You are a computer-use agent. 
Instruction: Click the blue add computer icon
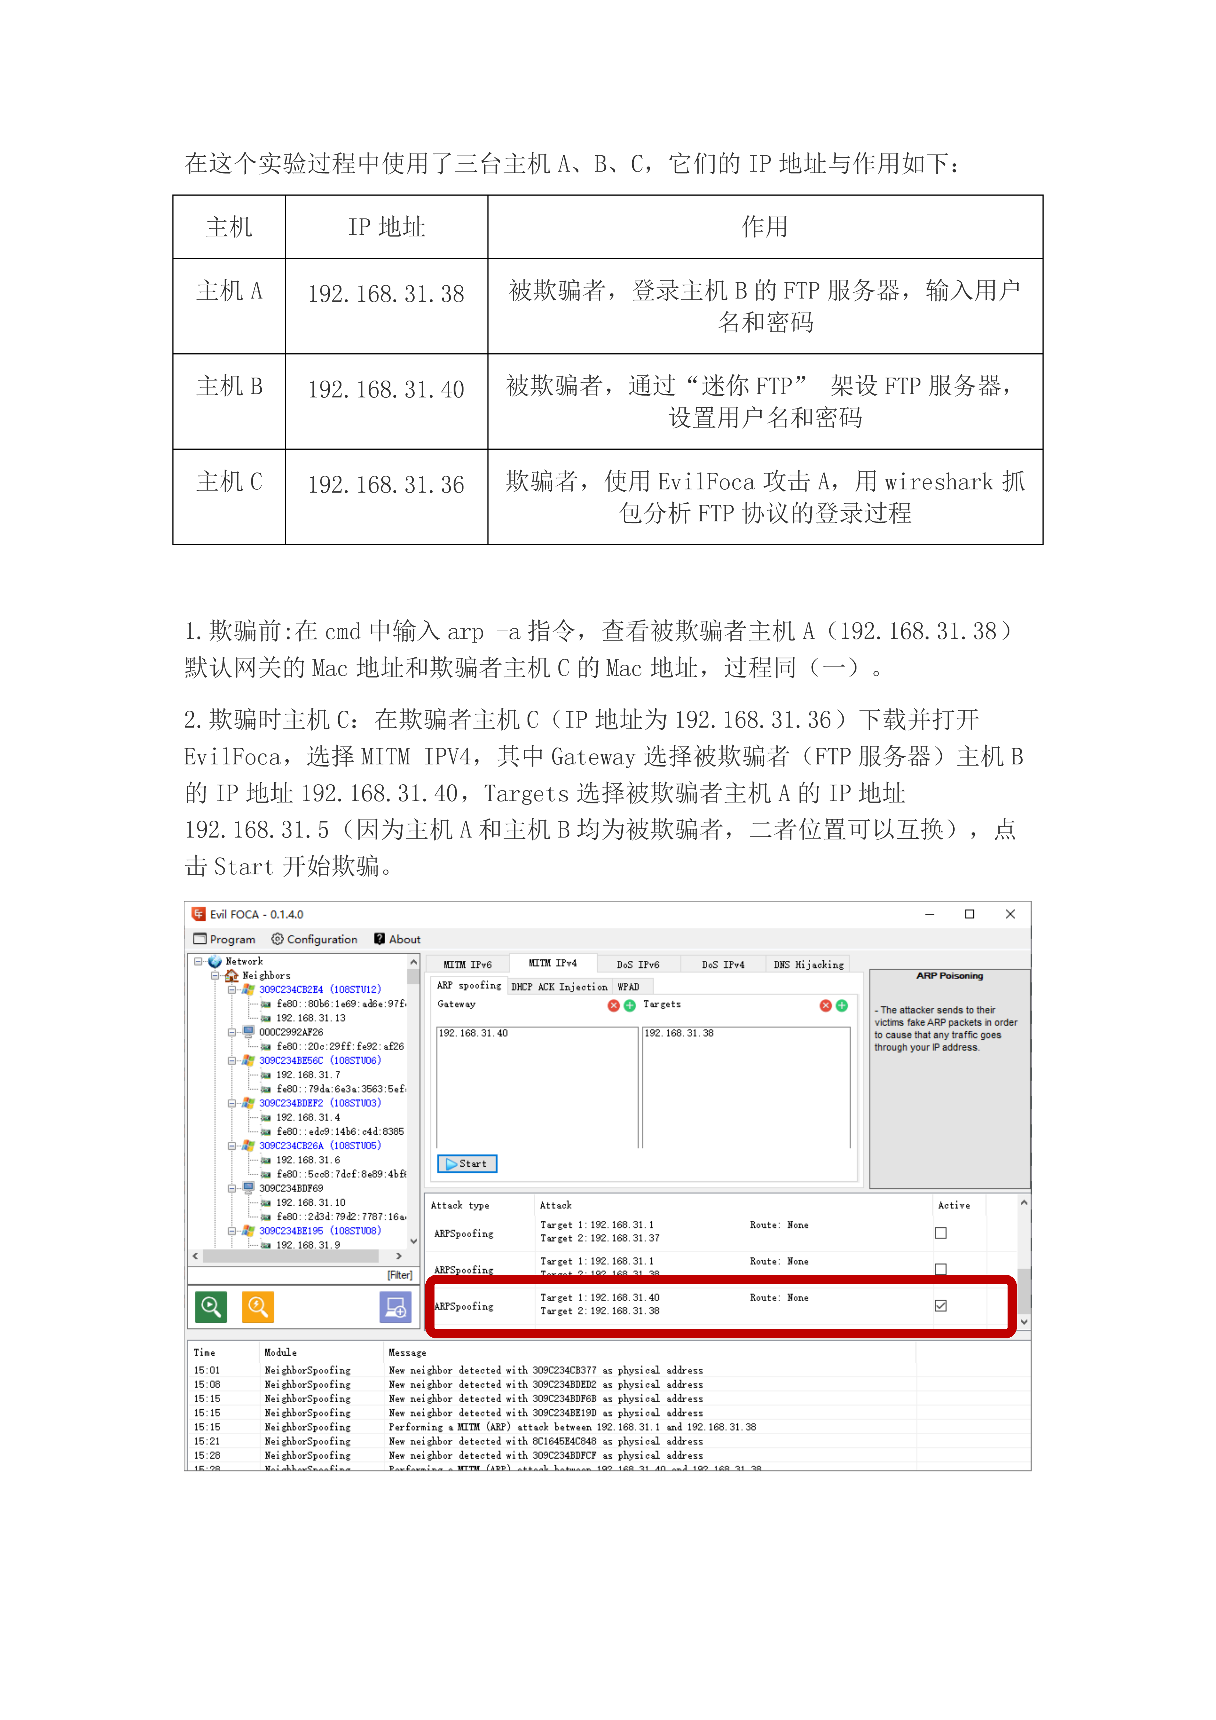[x=396, y=1307]
